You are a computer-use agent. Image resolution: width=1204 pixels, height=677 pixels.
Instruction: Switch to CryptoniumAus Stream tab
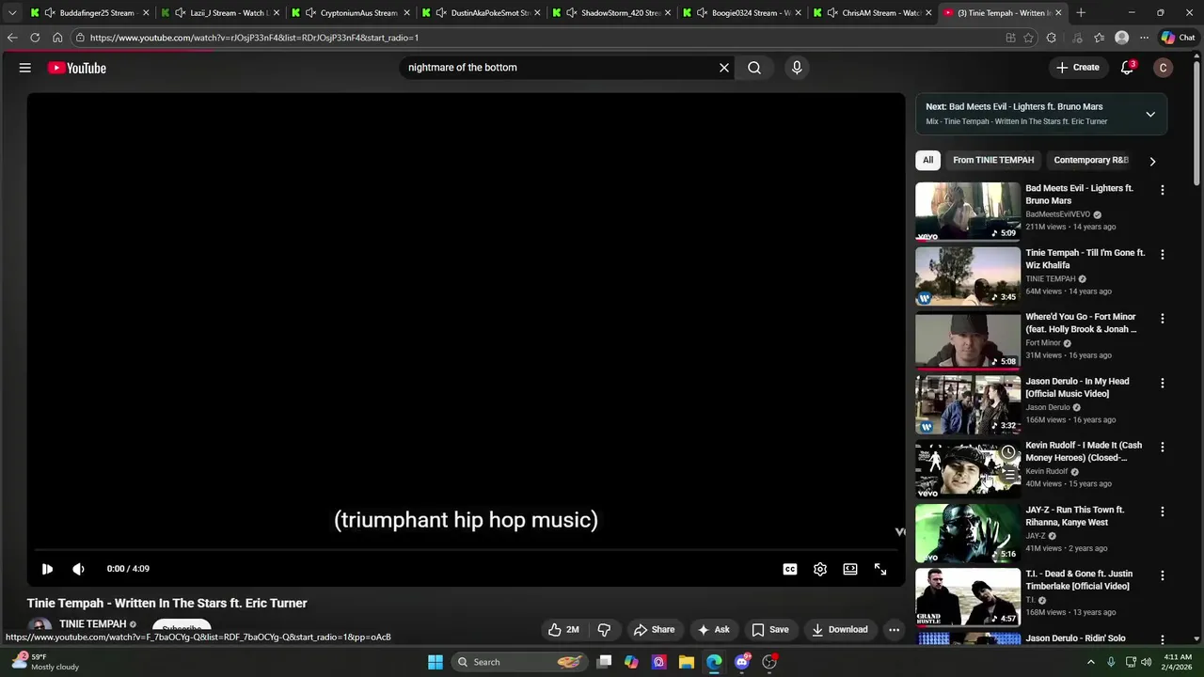point(351,13)
